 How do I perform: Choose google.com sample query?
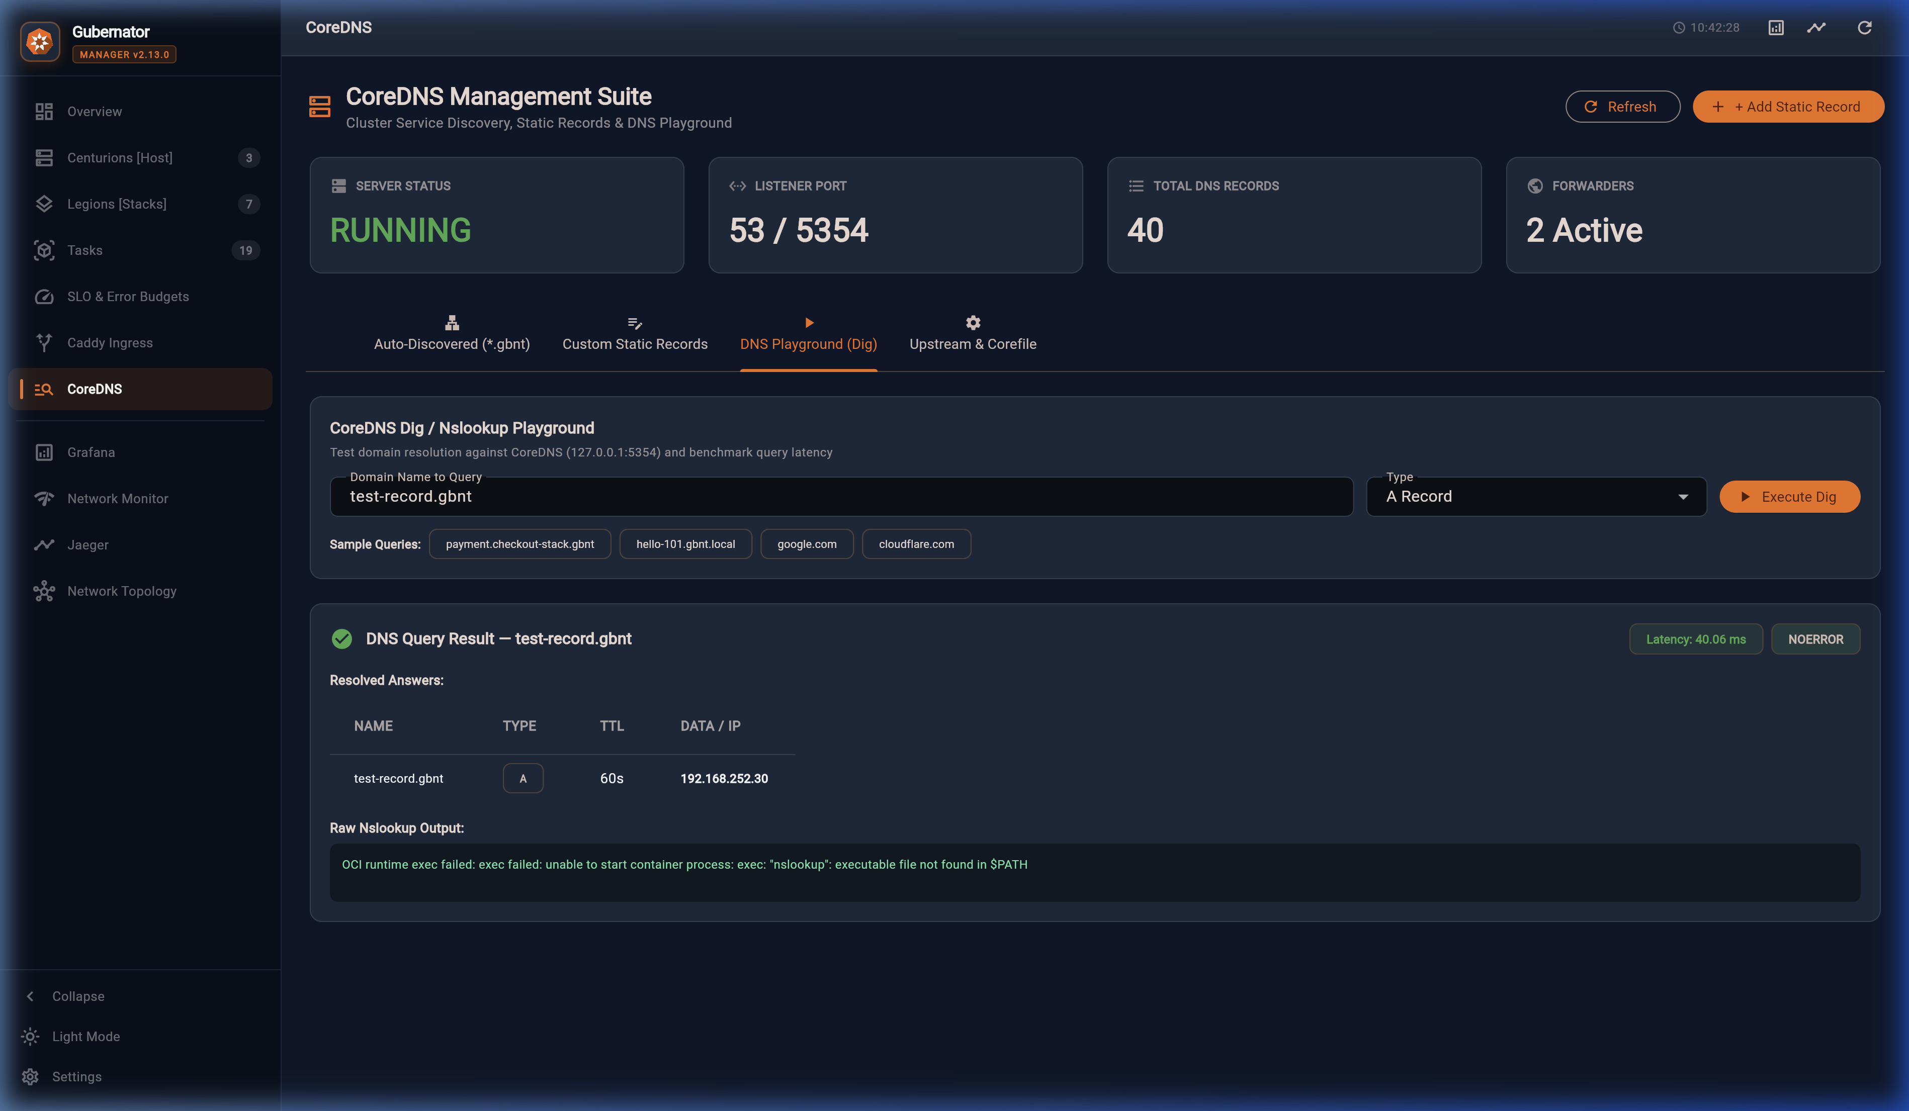coord(807,544)
